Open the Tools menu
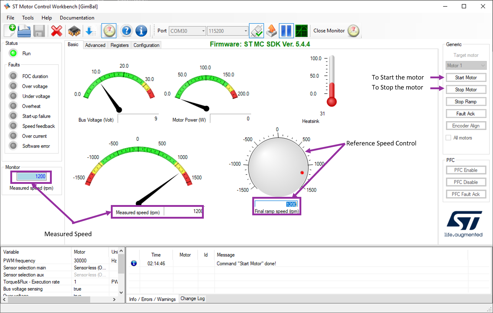 pos(28,18)
